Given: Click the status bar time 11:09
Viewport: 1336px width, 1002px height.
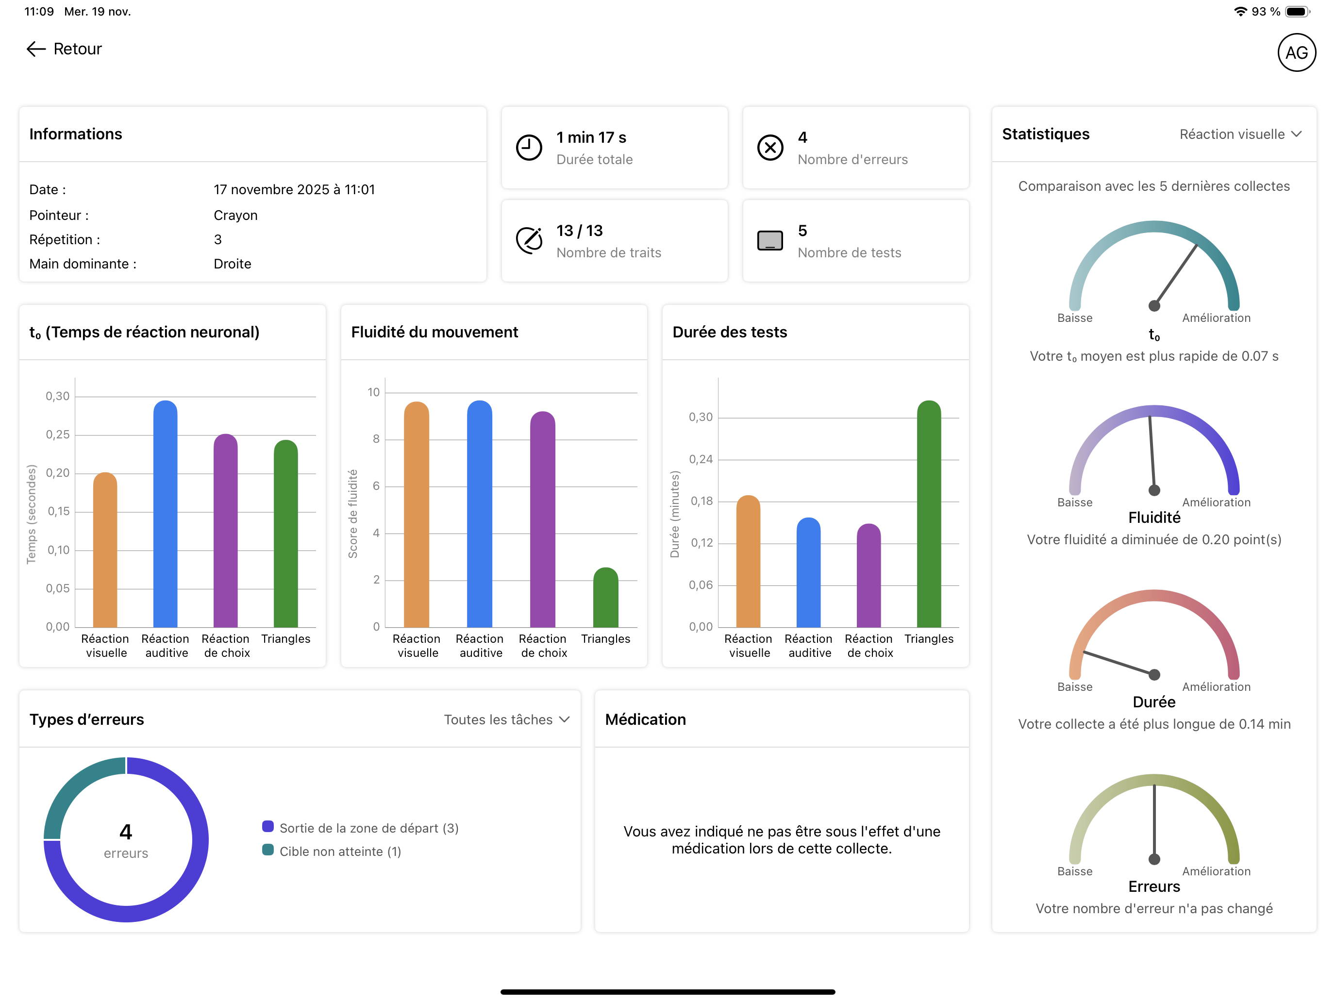Looking at the screenshot, I should coord(39,12).
